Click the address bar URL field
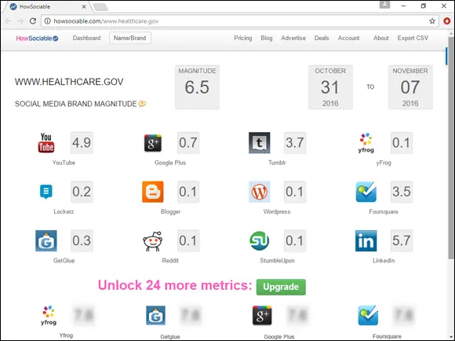The height and width of the screenshot is (341, 455). [x=240, y=21]
